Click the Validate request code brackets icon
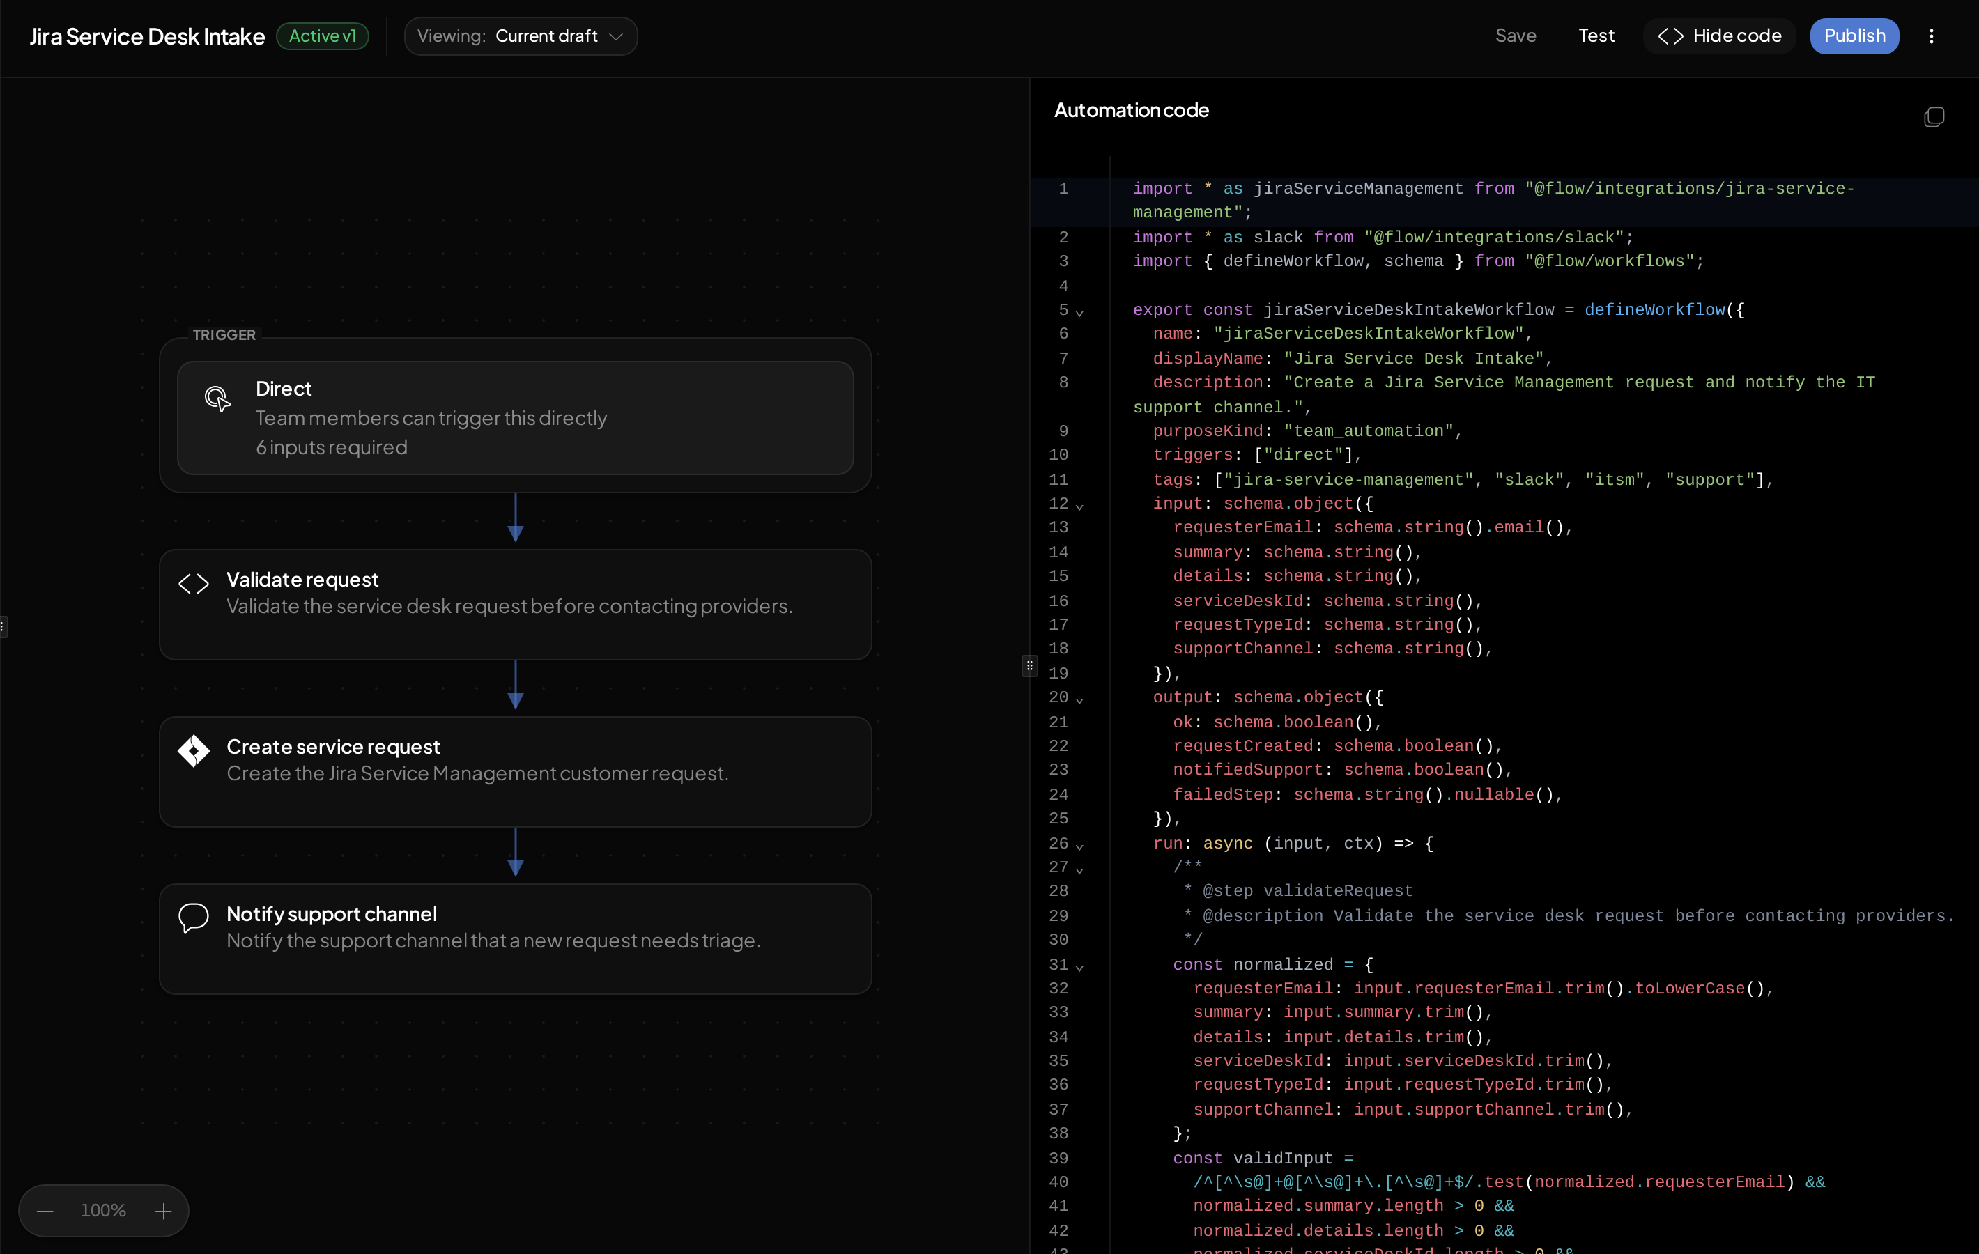1979x1254 pixels. (x=194, y=583)
